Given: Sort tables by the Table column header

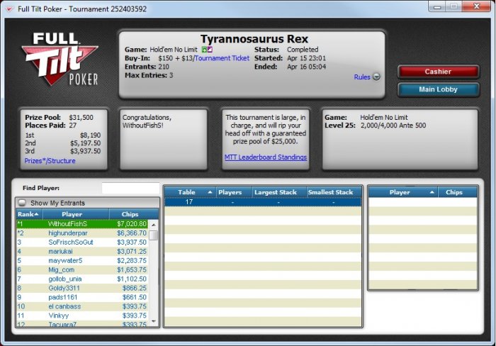Looking at the screenshot, I should (190, 192).
